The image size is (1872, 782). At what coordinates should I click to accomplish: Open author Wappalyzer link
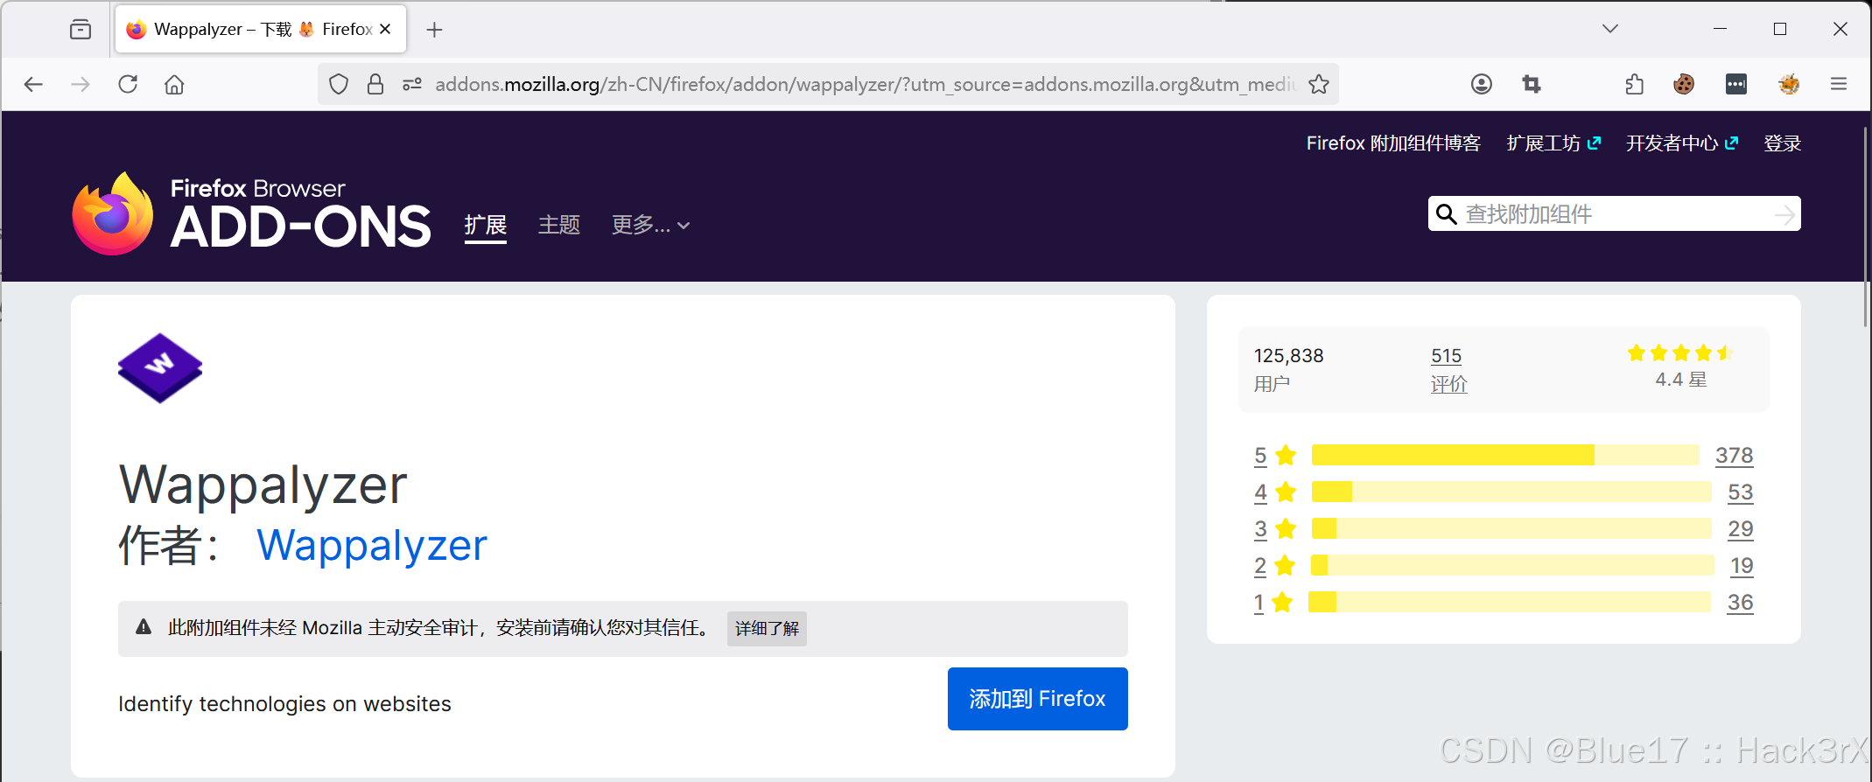coord(372,545)
